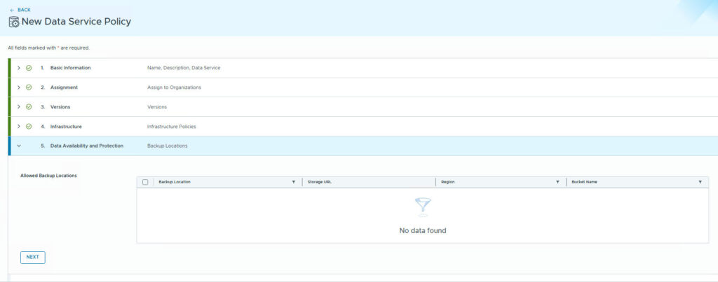Select the Assign to Organizations step row
Viewport: 718px width, 282px height.
point(174,87)
